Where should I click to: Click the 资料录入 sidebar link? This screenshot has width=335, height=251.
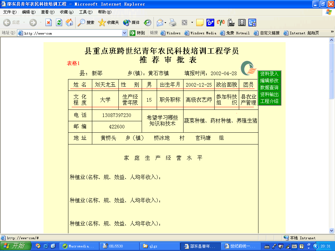(x=269, y=74)
